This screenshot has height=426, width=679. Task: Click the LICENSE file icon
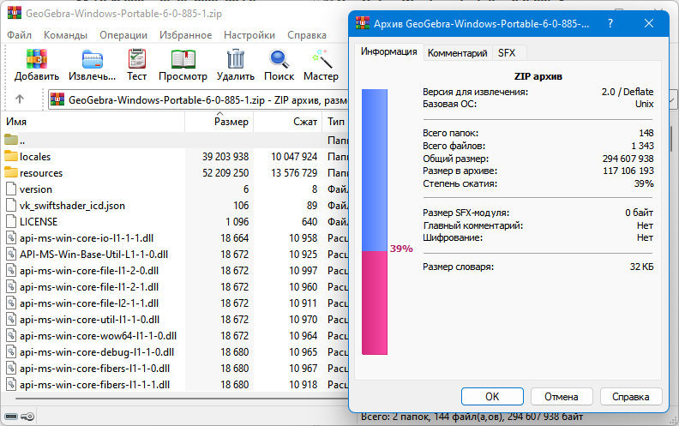pyautogui.click(x=11, y=222)
